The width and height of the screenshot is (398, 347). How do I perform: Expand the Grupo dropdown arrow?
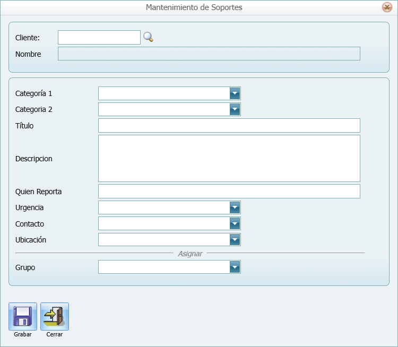(x=235, y=267)
